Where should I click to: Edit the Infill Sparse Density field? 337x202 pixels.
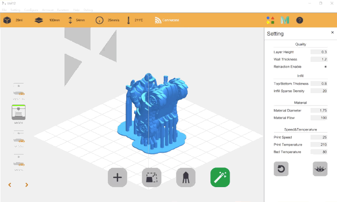pyautogui.click(x=319, y=91)
